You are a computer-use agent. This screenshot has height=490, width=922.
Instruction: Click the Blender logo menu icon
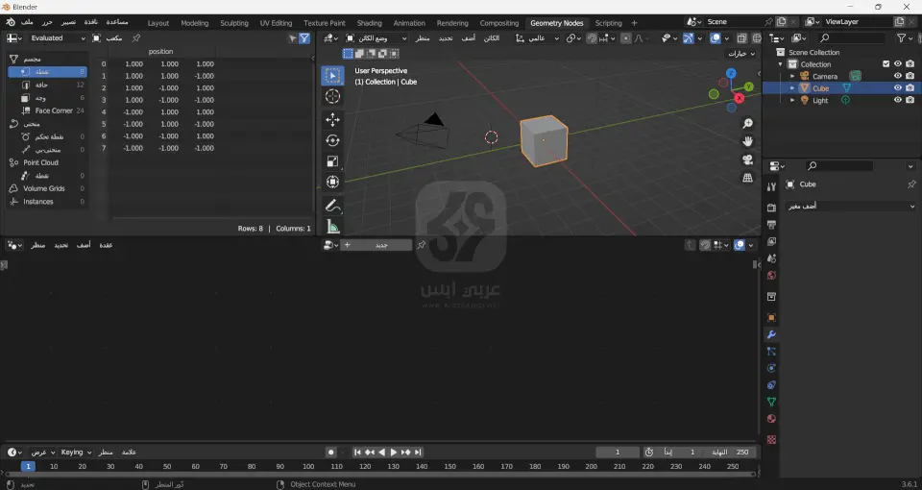(11, 22)
